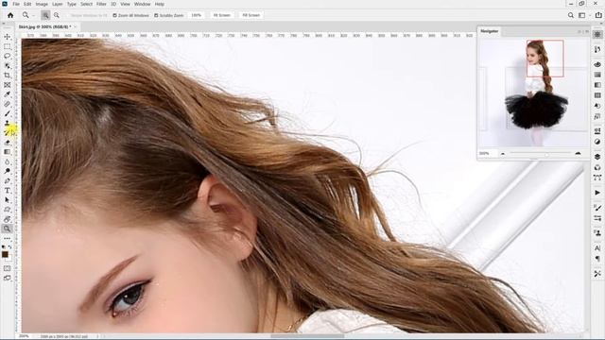This screenshot has height=340, width=605.
Task: Select the Shape tool
Action: pos(7,210)
